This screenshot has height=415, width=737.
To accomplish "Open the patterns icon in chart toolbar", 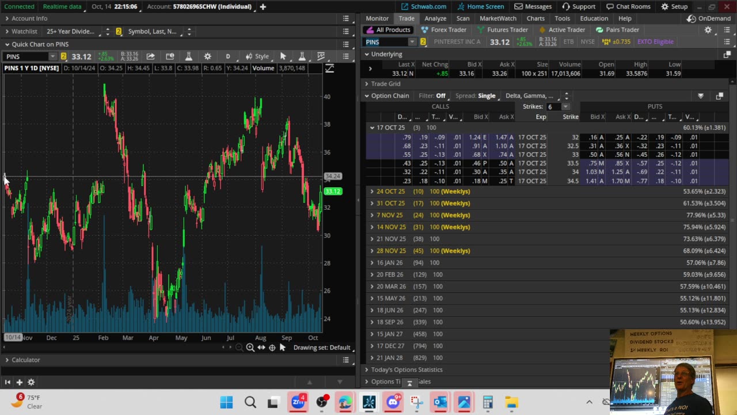I will (321, 56).
